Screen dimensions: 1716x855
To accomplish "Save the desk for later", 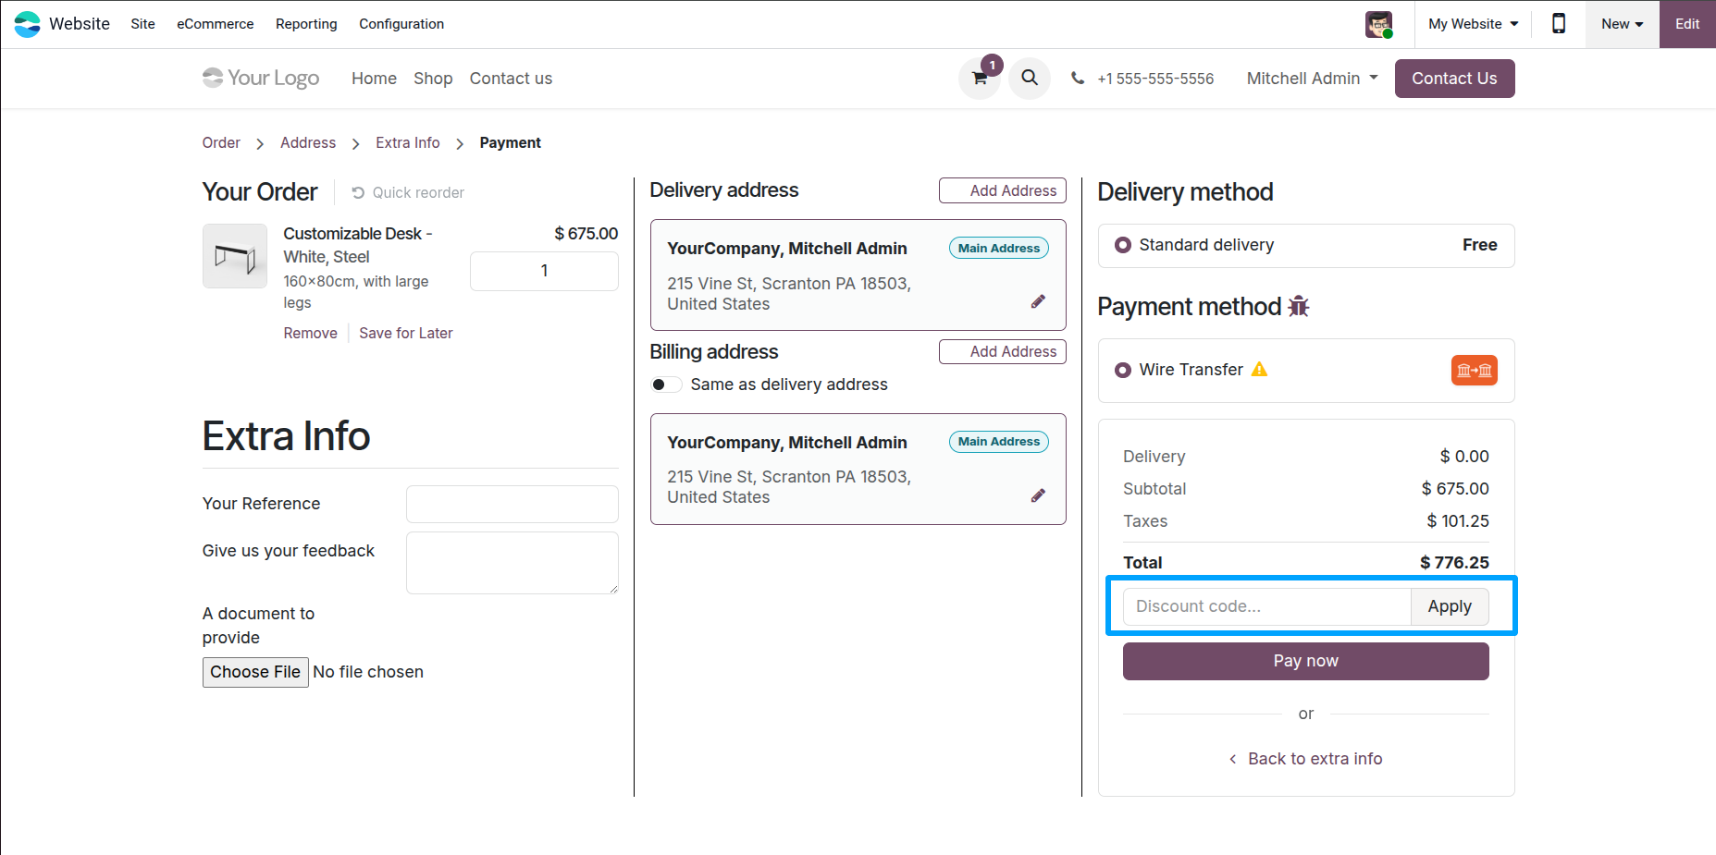I will click(x=406, y=333).
